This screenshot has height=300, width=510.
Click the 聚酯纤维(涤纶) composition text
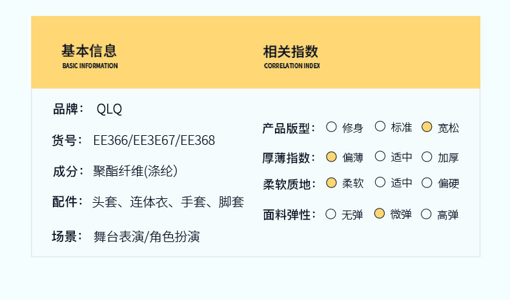coord(135,171)
